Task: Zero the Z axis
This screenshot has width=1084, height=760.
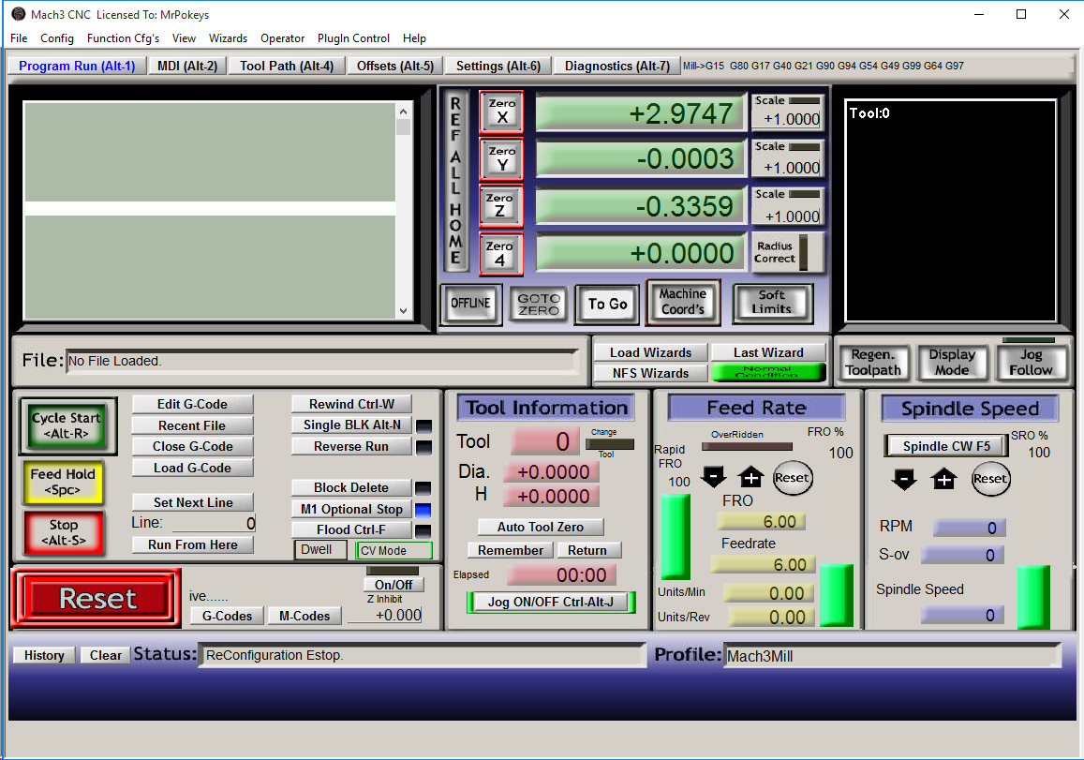Action: pyautogui.click(x=501, y=206)
